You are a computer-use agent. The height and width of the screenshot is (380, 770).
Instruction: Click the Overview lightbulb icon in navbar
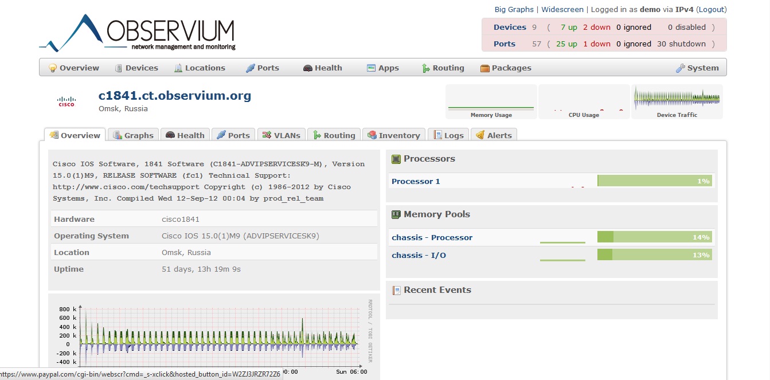tap(53, 68)
